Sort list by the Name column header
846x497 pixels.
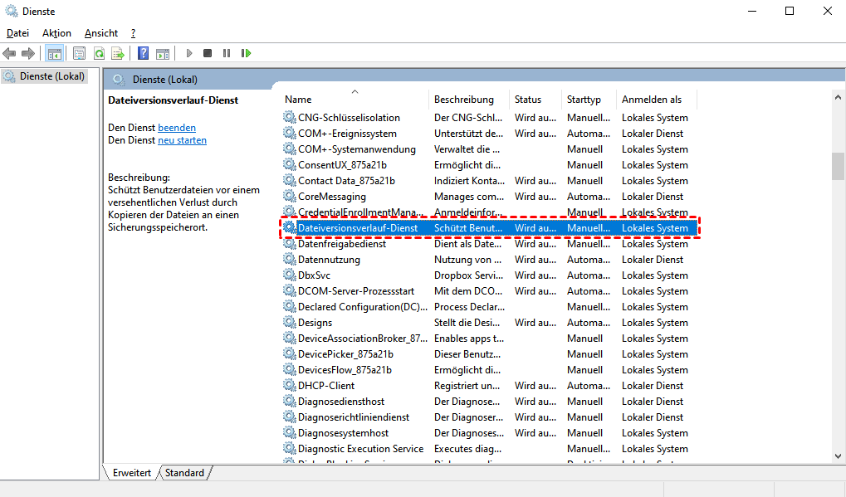[298, 100]
